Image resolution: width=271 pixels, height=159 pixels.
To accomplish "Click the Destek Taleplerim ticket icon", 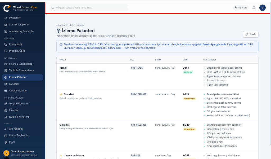I will point(6,25).
